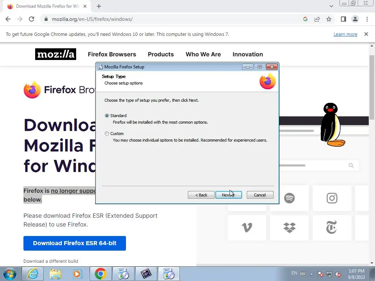Open the network tray icon

329,274
